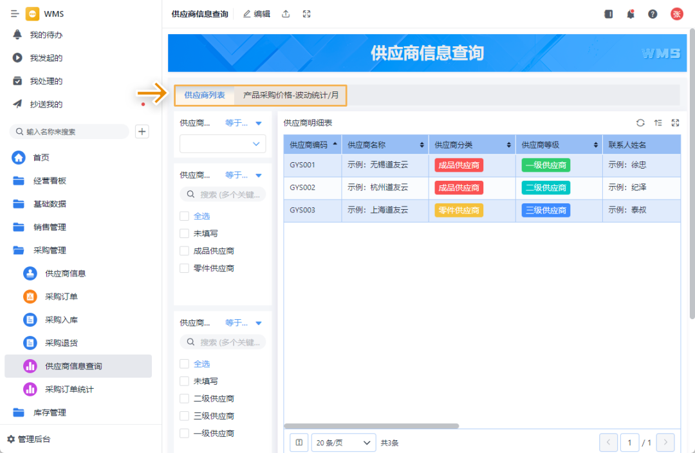Check the 三级供应商 filter option
Viewport: 695px width, 453px height.
pyautogui.click(x=185, y=416)
